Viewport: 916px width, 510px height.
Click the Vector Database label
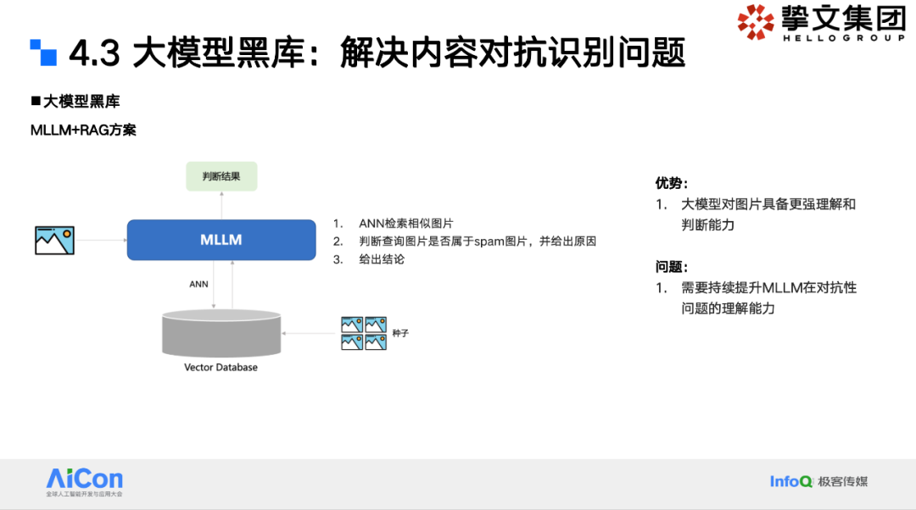click(x=221, y=367)
